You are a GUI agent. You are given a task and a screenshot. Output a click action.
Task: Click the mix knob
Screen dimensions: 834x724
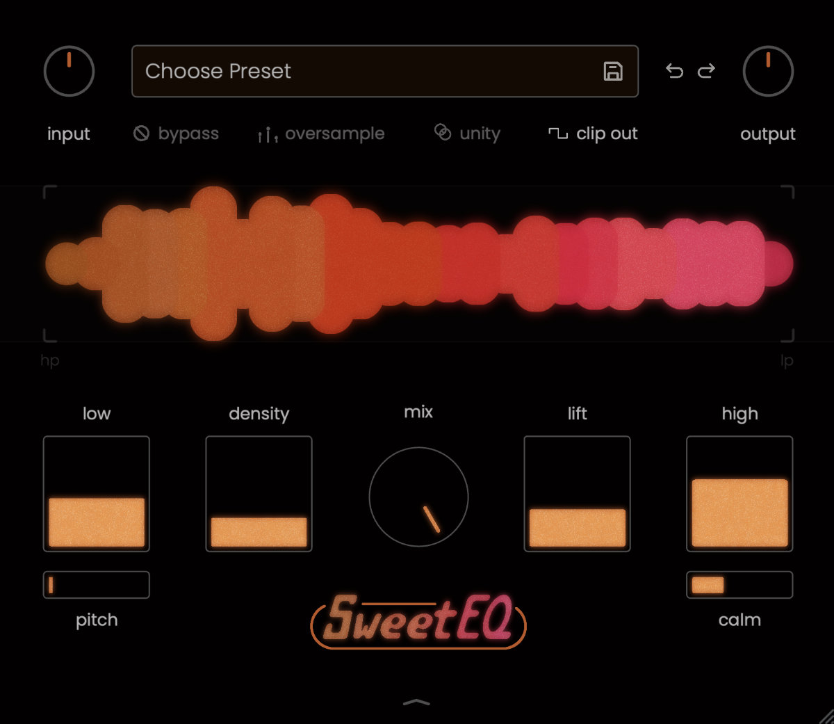click(x=418, y=497)
